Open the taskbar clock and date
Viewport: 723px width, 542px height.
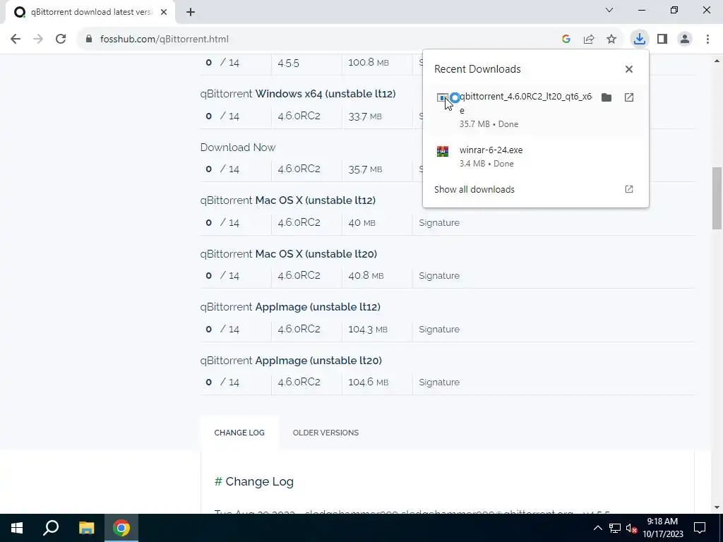(662, 528)
